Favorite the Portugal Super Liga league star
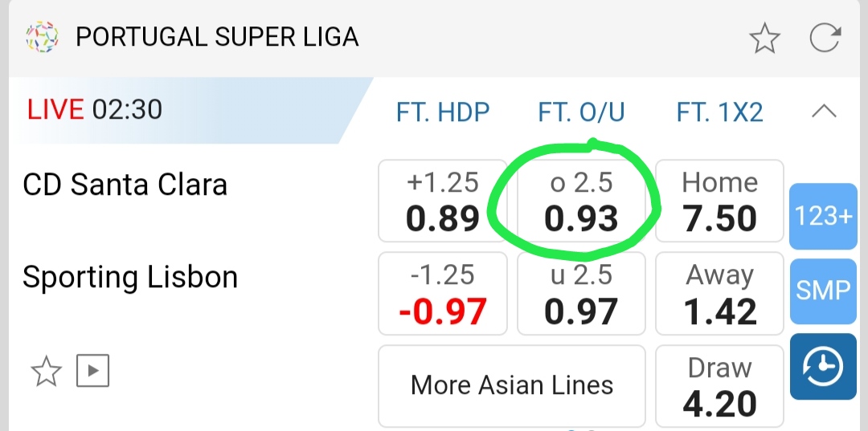This screenshot has width=868, height=431. click(x=764, y=38)
